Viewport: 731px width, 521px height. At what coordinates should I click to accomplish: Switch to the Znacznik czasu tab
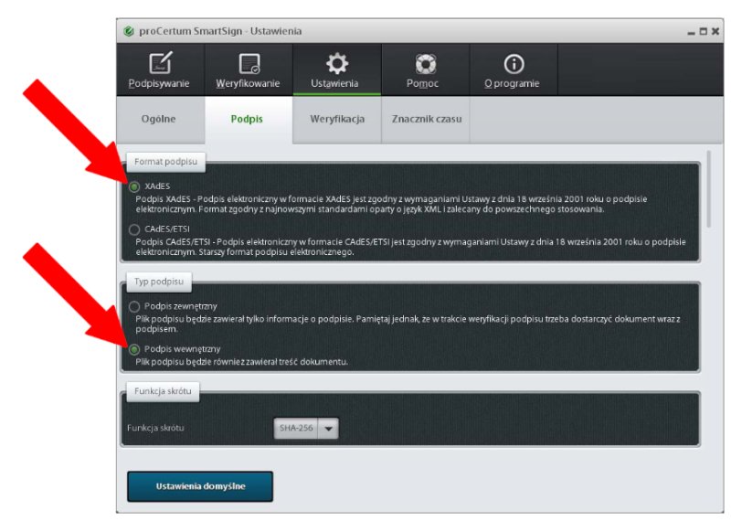point(426,119)
